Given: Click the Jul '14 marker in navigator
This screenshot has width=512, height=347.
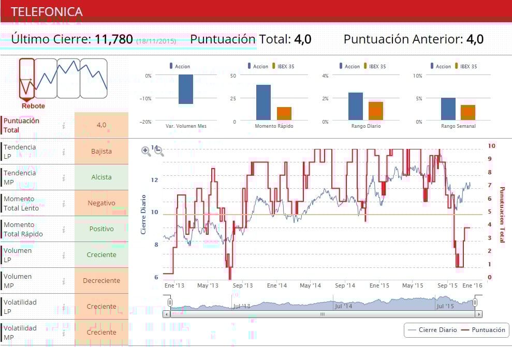Looking at the screenshot, I should coord(343,306).
